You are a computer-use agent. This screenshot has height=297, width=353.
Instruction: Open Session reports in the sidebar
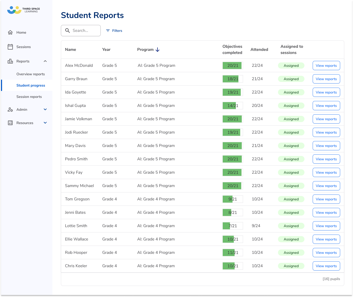(29, 97)
